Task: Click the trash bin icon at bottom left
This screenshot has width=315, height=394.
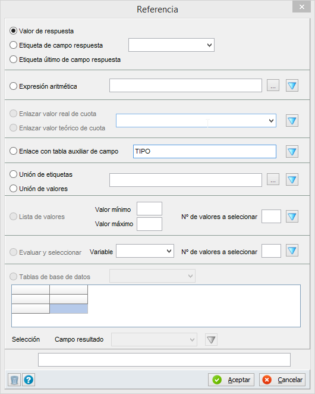Action: point(14,380)
